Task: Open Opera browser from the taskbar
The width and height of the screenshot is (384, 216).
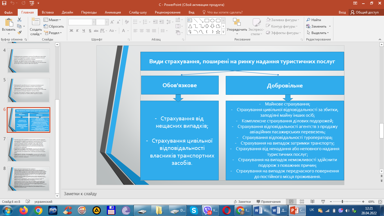Action: click(x=226, y=210)
